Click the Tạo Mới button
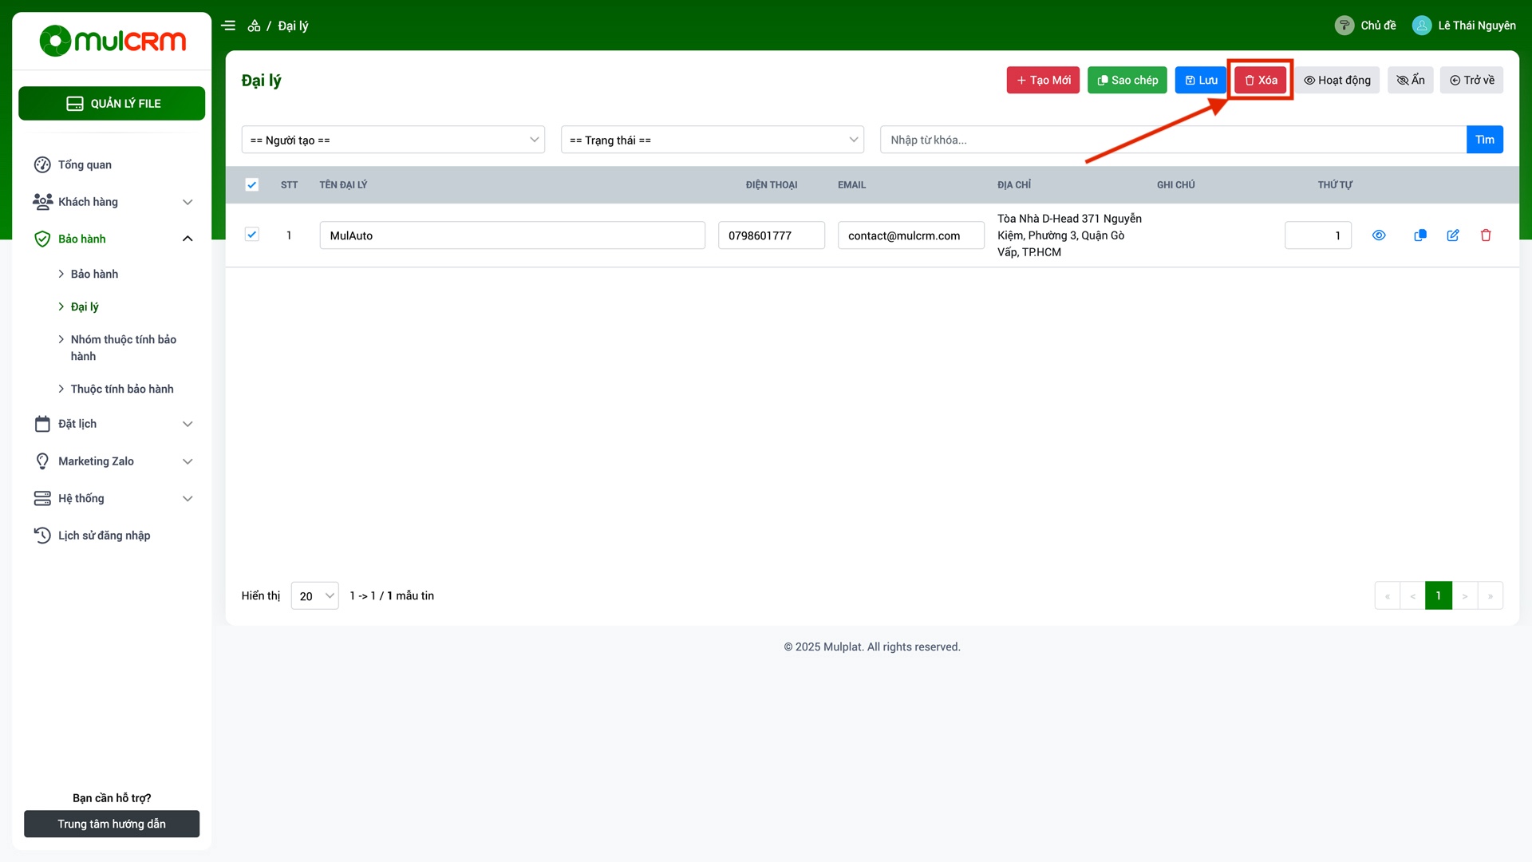The height and width of the screenshot is (862, 1532). 1043,80
